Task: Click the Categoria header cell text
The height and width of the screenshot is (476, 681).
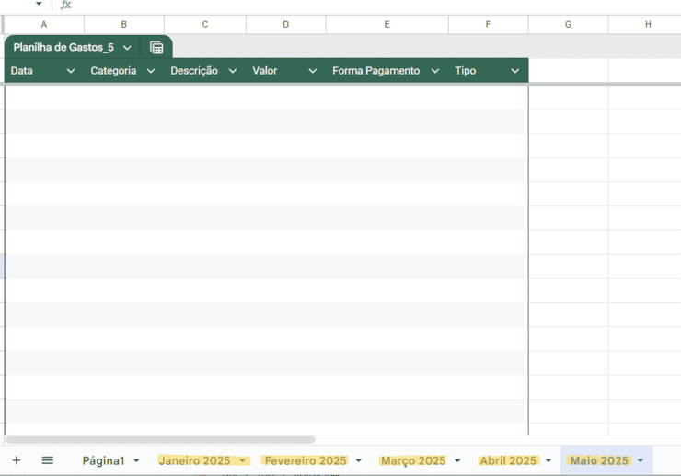Action: [113, 71]
